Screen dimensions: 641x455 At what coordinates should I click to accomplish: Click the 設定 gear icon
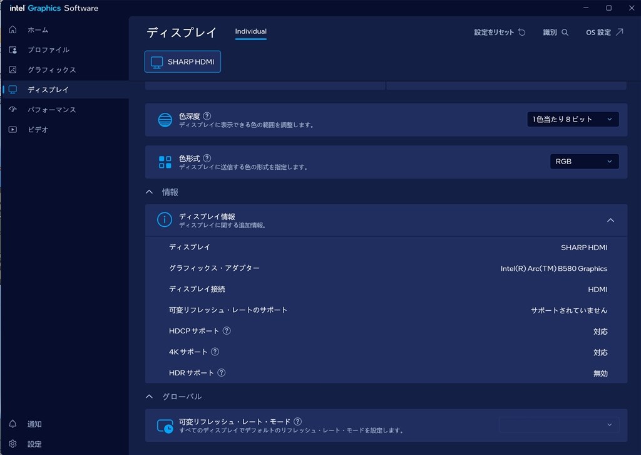tap(13, 444)
